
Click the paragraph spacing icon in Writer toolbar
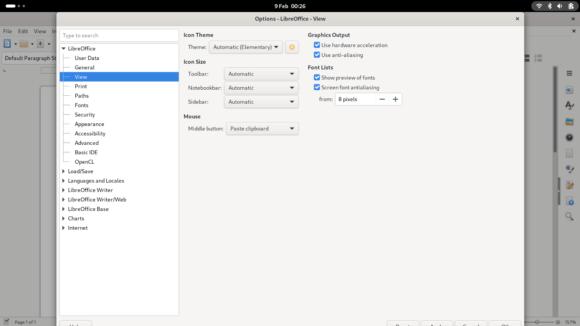pyautogui.click(x=538, y=58)
